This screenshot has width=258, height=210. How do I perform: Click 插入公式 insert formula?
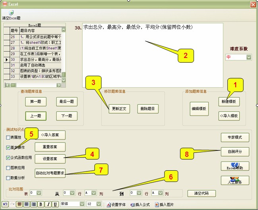point(140,204)
